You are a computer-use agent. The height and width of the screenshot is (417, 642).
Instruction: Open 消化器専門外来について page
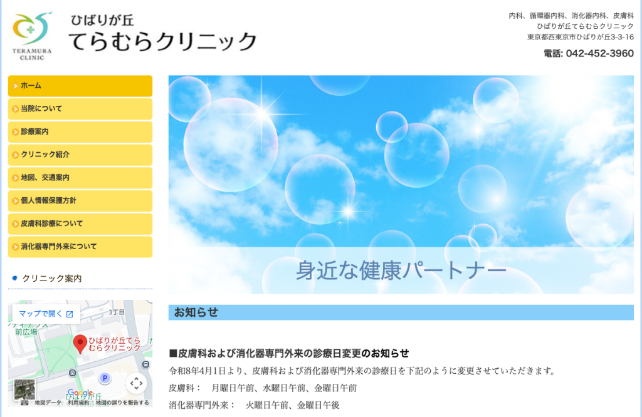pos(80,247)
